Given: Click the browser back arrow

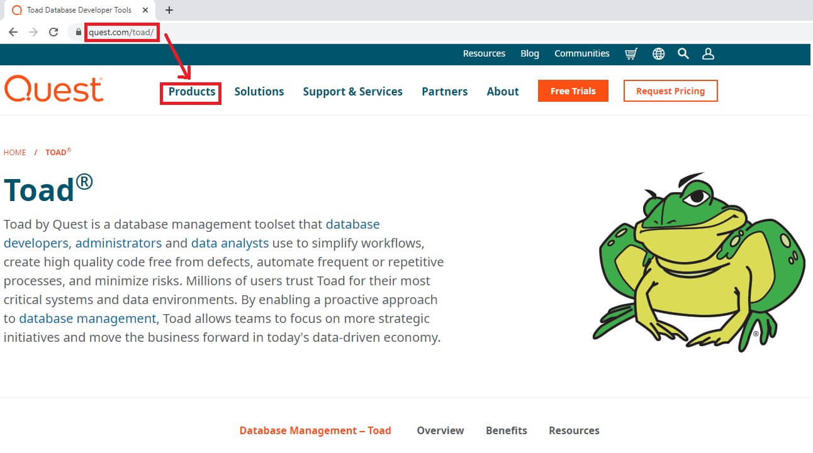Looking at the screenshot, I should [x=13, y=32].
